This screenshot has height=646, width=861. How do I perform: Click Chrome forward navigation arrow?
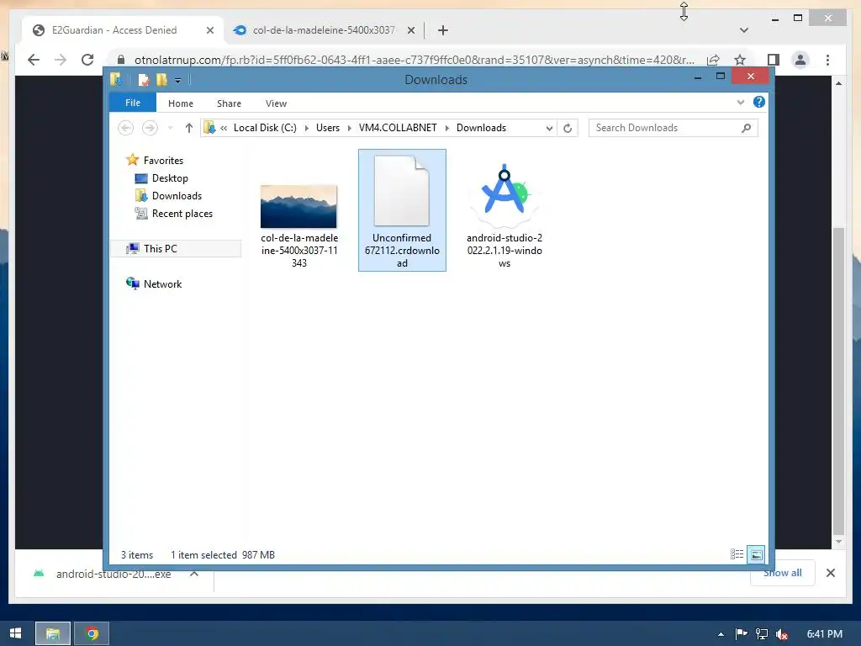click(x=61, y=60)
